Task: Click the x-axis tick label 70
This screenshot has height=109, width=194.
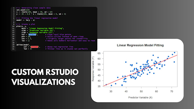Action: pos(172,91)
